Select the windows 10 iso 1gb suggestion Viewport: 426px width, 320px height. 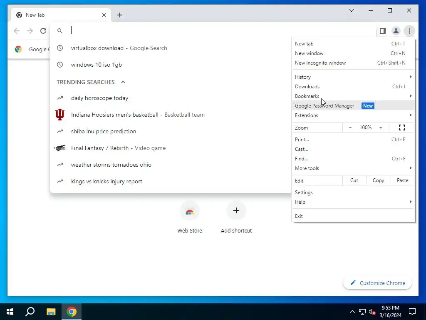click(171, 65)
